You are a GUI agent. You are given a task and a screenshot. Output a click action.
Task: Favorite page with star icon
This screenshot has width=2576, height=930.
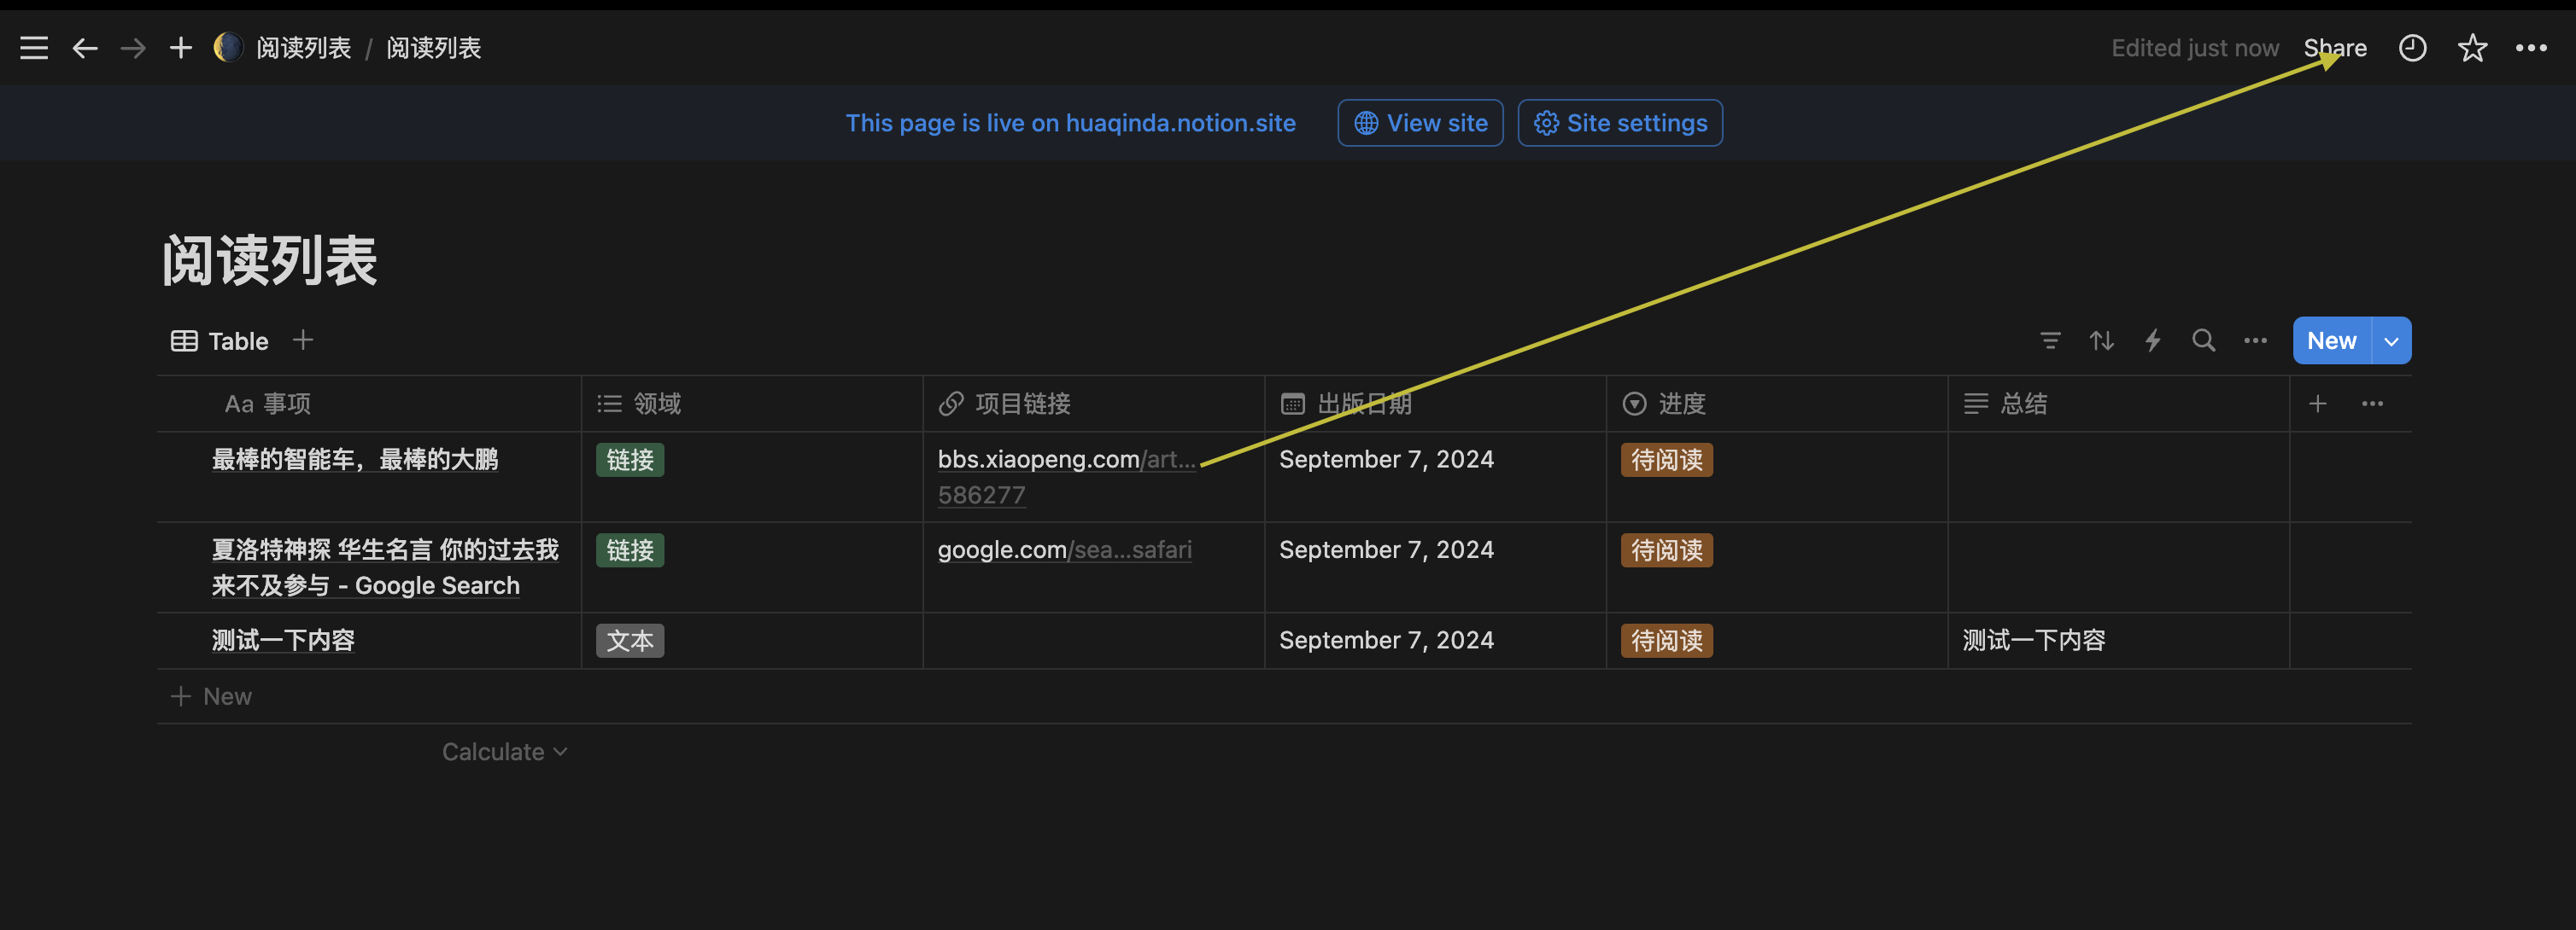[2472, 48]
